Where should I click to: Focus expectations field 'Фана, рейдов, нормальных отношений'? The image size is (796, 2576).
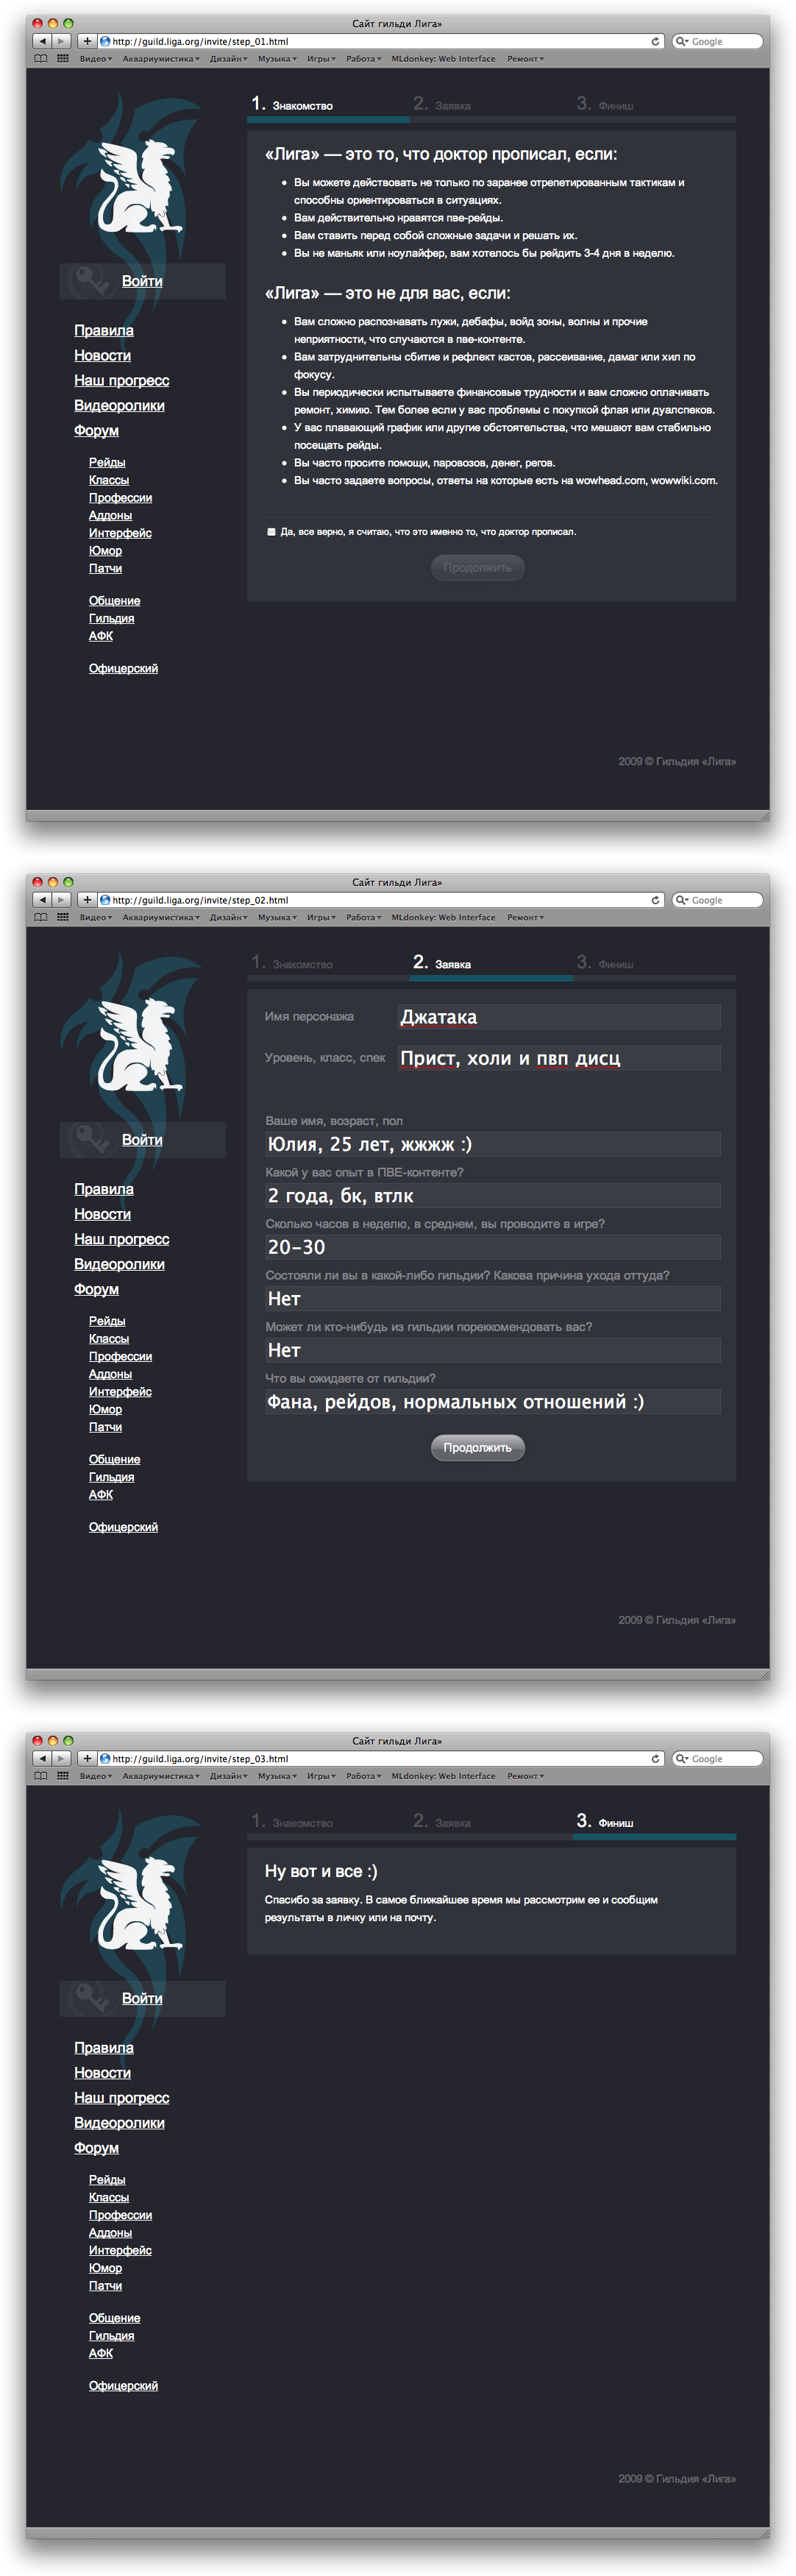492,1402
